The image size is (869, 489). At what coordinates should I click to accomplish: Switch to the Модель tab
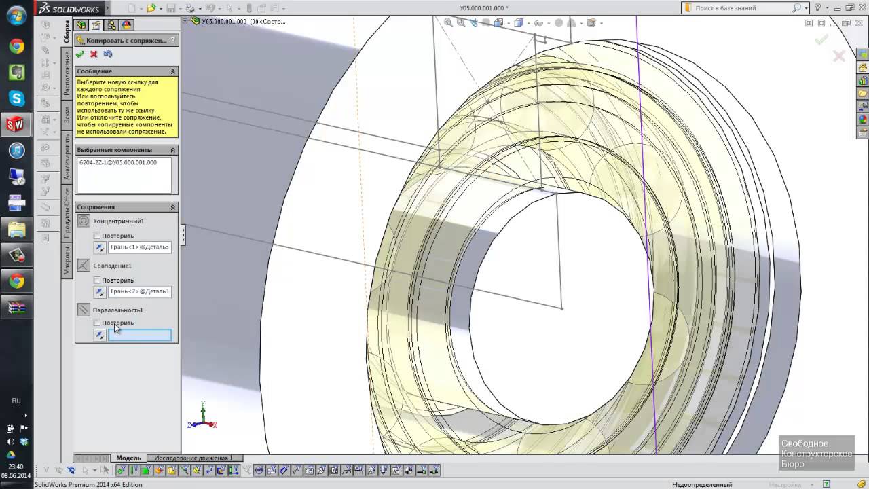click(x=128, y=458)
